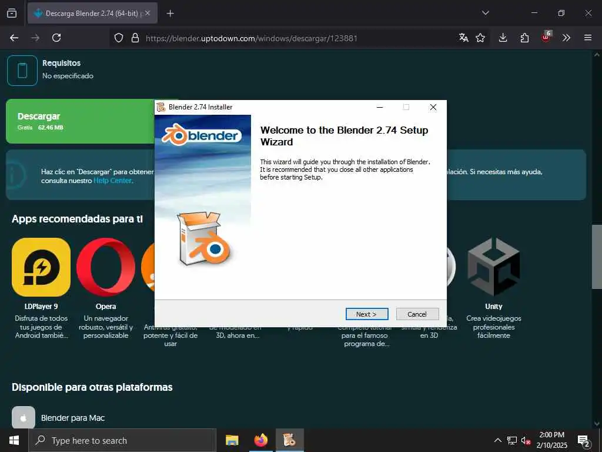This screenshot has height=452, width=602.
Task: Open a new browser tab
Action: click(170, 14)
